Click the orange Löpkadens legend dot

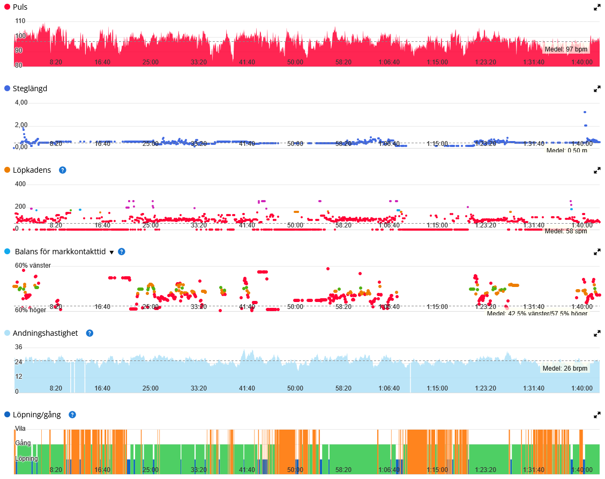7,170
